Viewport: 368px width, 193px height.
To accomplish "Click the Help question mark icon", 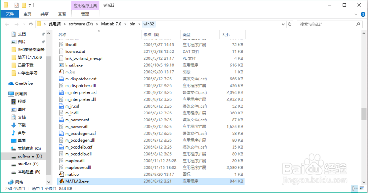I will [363, 14].
